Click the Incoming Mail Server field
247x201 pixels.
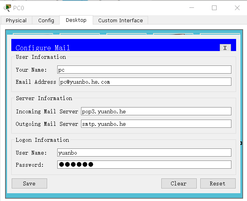tap(156, 111)
